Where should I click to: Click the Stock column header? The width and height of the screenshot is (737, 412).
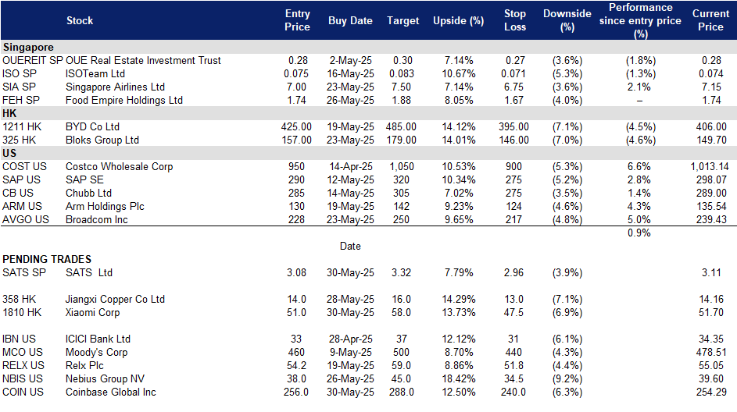pos(80,20)
